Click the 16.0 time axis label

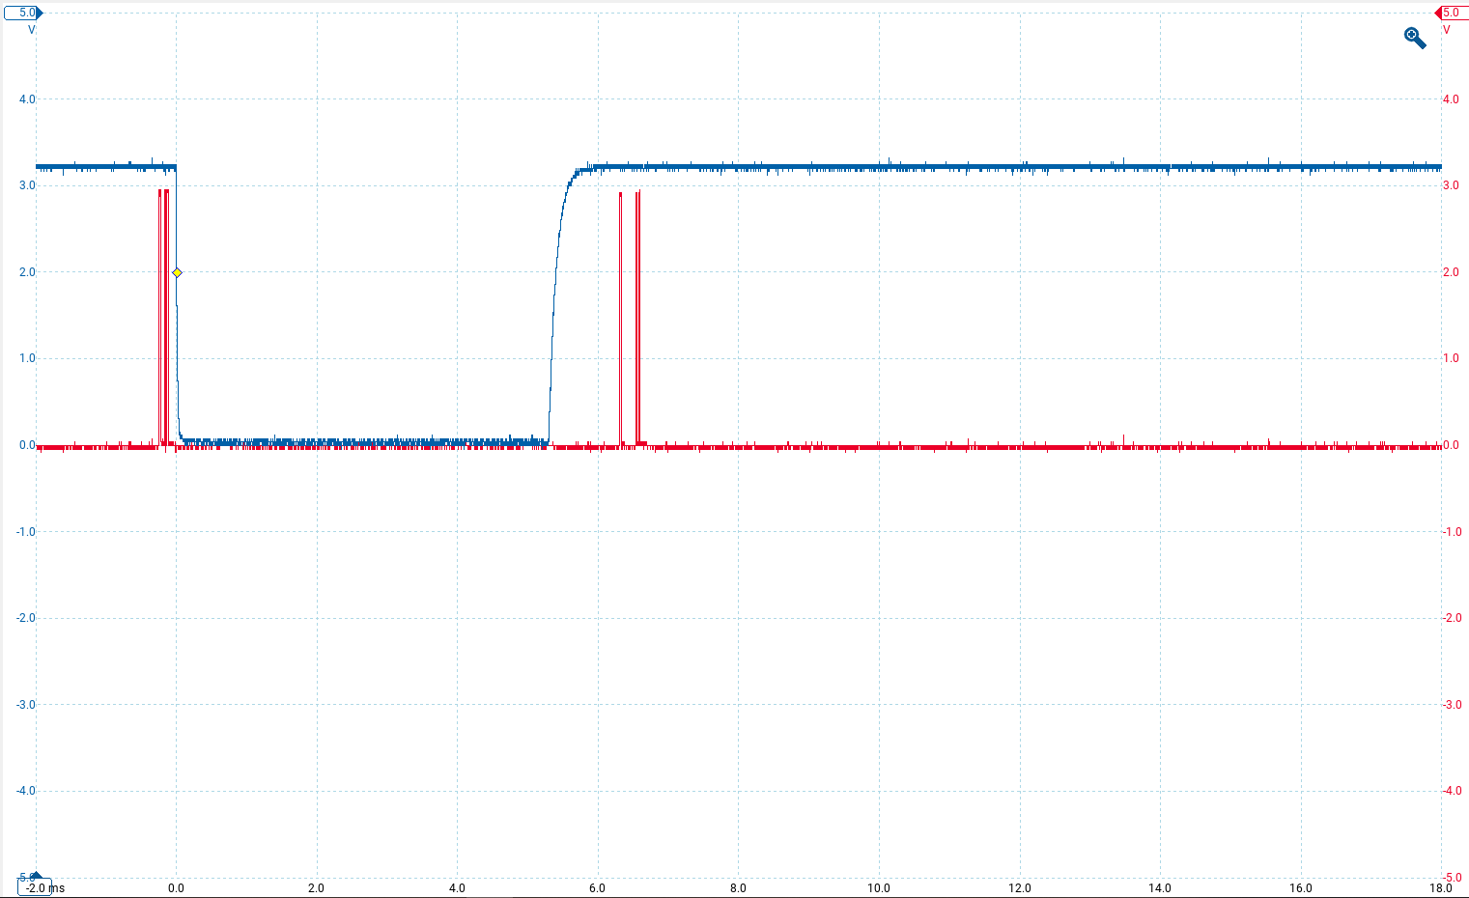click(x=1301, y=888)
